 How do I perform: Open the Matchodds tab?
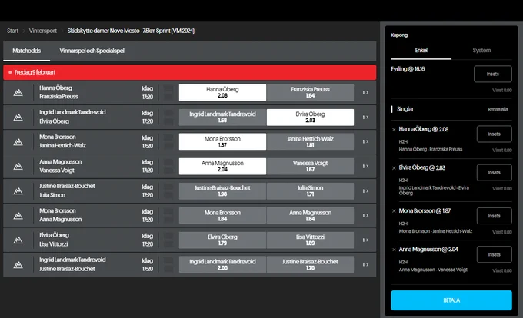click(27, 51)
